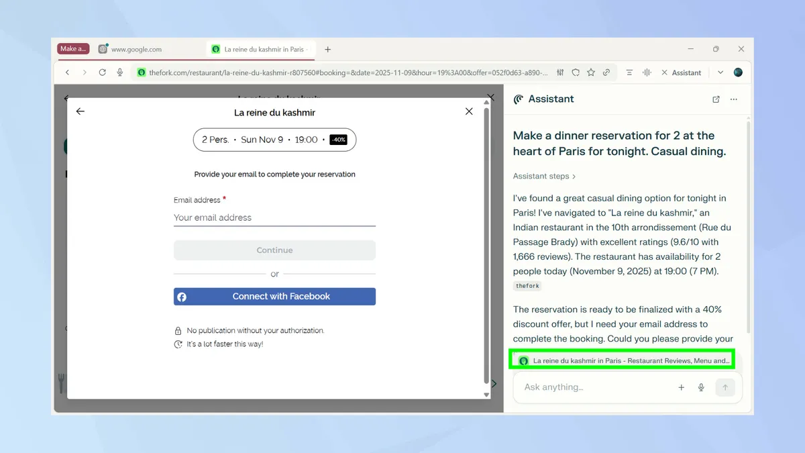805x453 pixels.
Task: Click the page reload icon
Action: (102, 72)
